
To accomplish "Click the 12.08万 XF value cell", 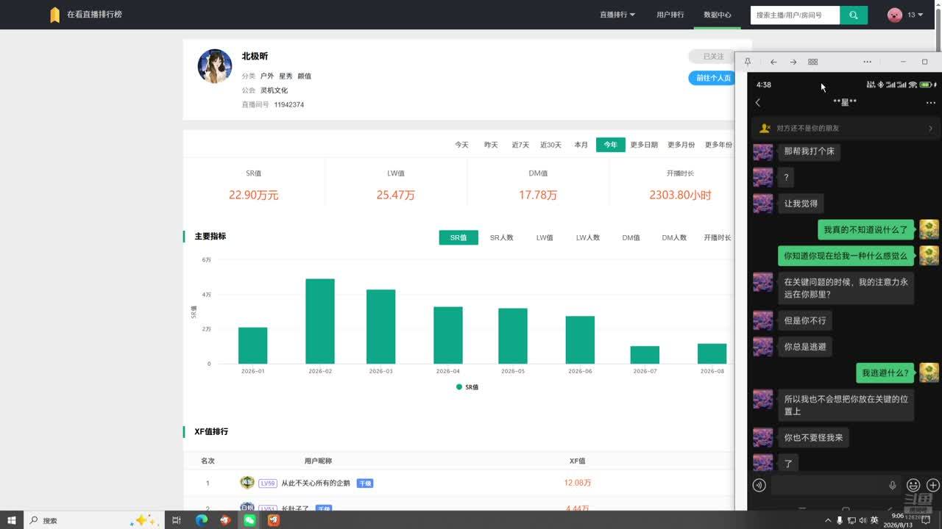I will pos(578,483).
